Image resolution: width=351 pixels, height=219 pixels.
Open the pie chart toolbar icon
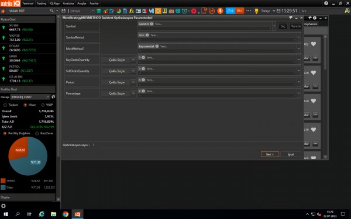119,11
